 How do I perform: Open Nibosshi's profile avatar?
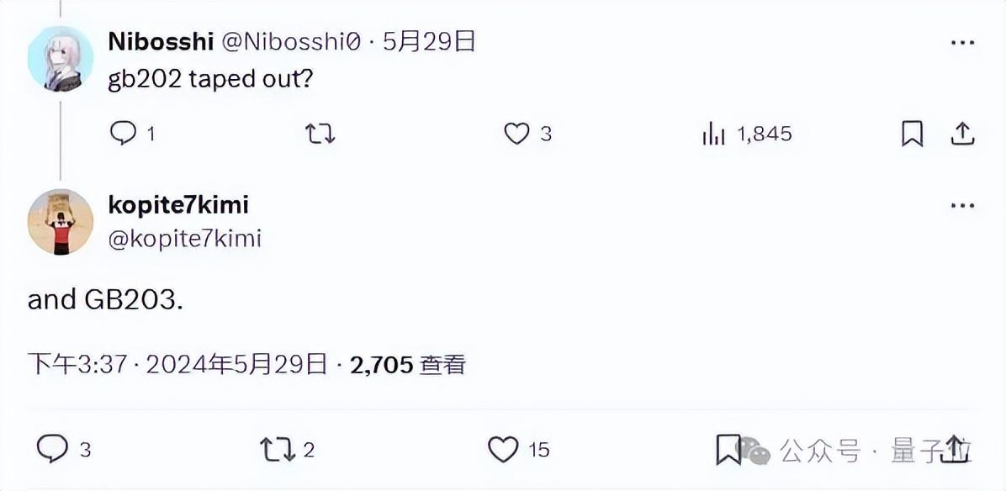pos(61,58)
